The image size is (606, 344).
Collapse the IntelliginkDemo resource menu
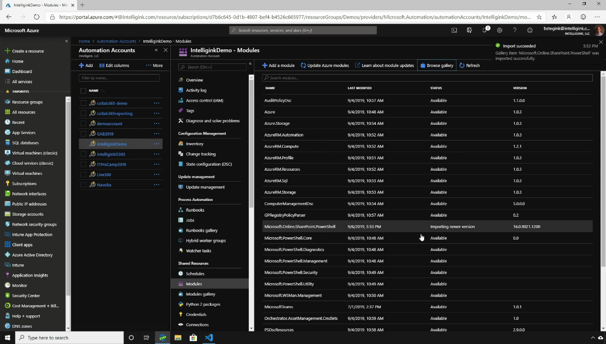(x=250, y=64)
